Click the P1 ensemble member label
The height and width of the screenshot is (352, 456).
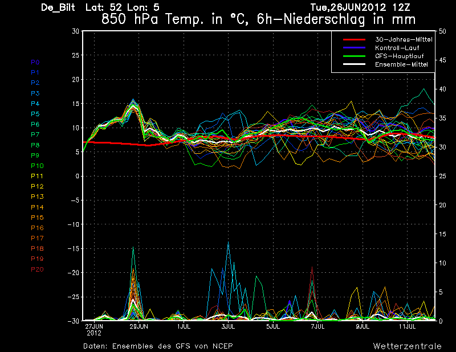click(x=35, y=72)
